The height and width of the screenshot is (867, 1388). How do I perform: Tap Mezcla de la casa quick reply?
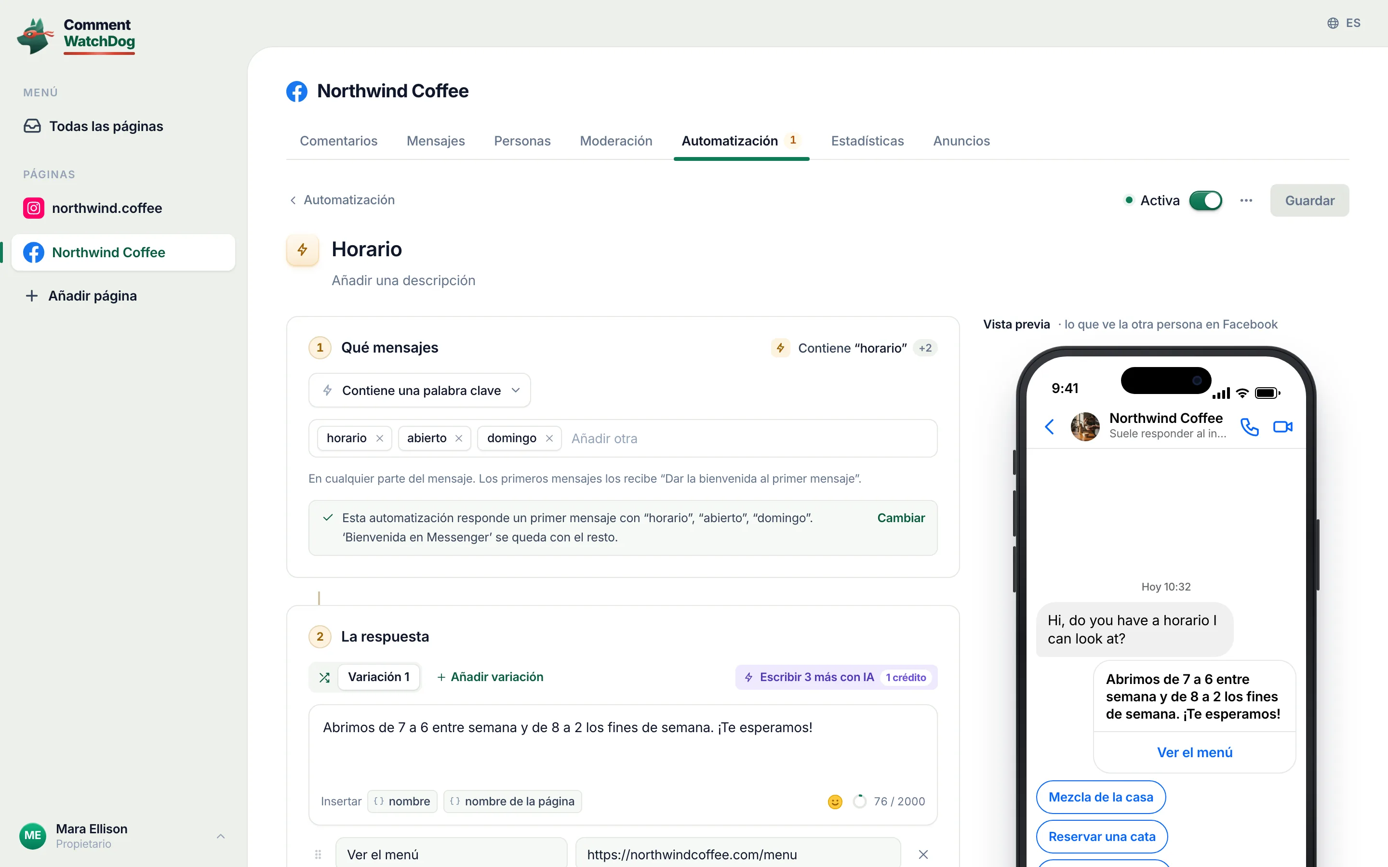(1101, 797)
